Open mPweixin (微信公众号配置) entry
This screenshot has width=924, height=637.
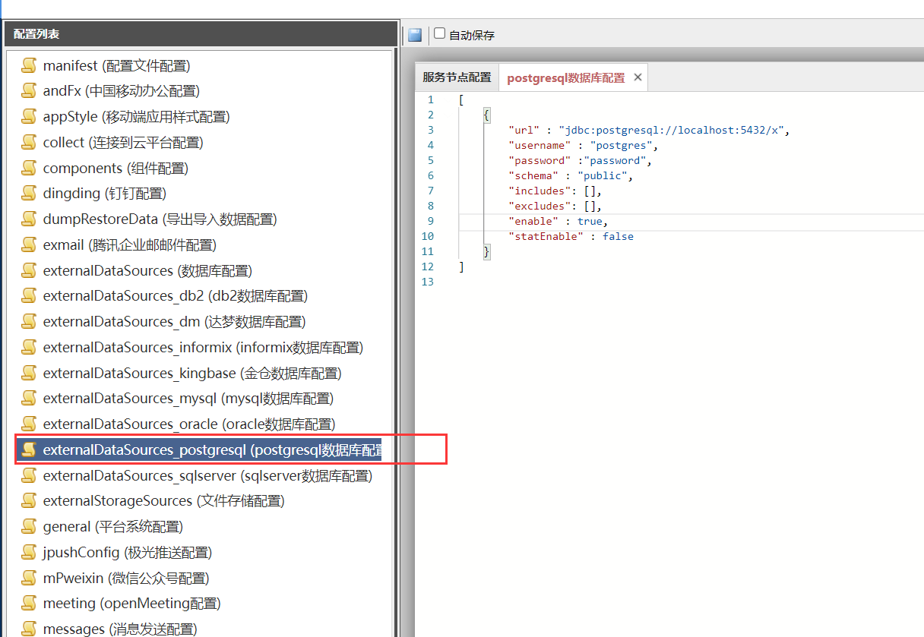click(126, 579)
